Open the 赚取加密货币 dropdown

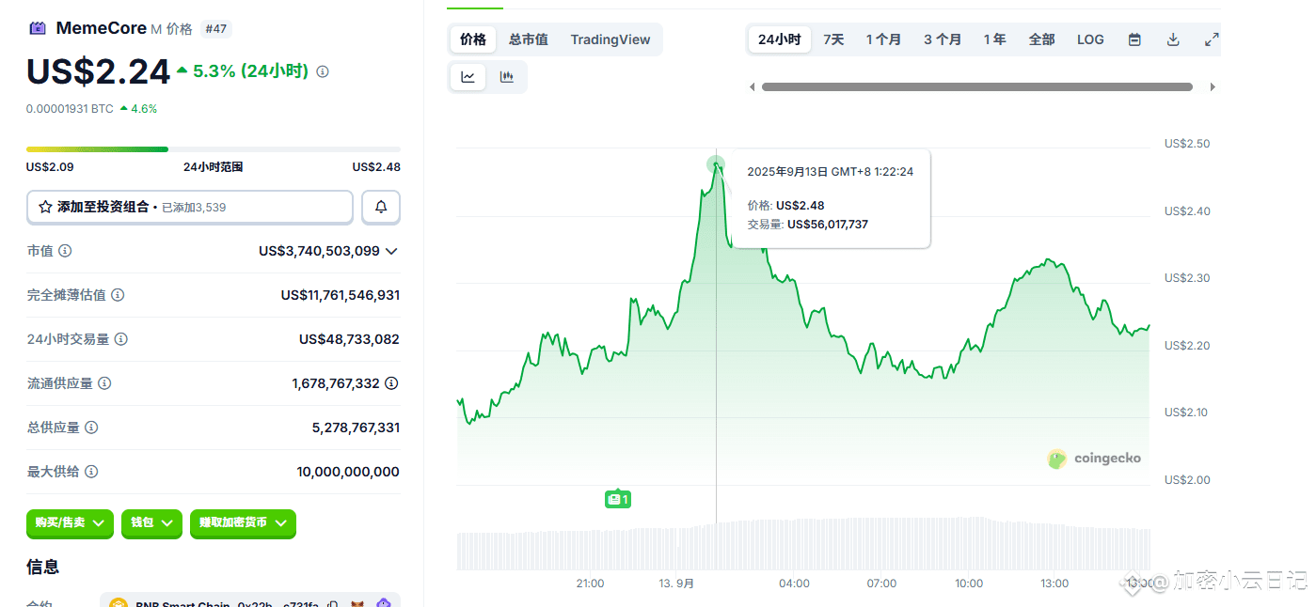coord(243,522)
